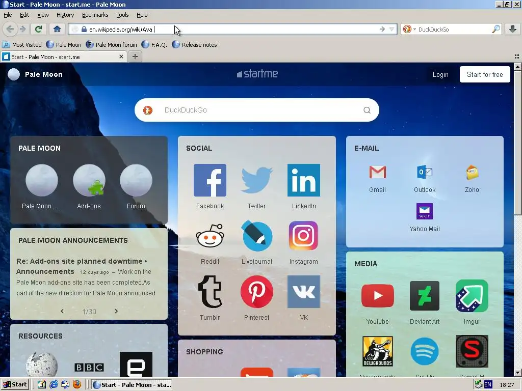The image size is (522, 391).
Task: Go back with the back arrow
Action: (x=10, y=29)
